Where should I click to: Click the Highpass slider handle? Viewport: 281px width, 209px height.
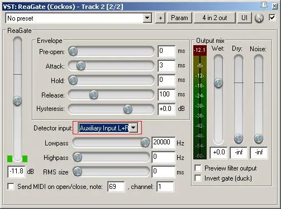pyautogui.click(x=77, y=157)
